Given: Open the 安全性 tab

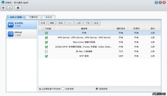Looking at the screenshot, I should (49, 17).
